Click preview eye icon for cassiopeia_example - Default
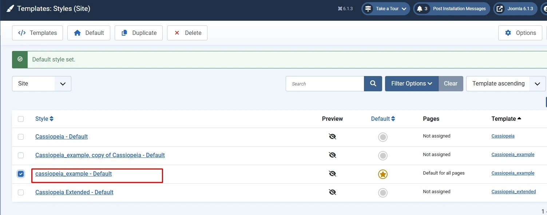Screen dimensions: 547x215 (x=332, y=174)
